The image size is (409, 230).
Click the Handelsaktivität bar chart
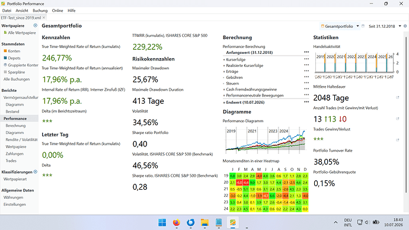(x=357, y=65)
